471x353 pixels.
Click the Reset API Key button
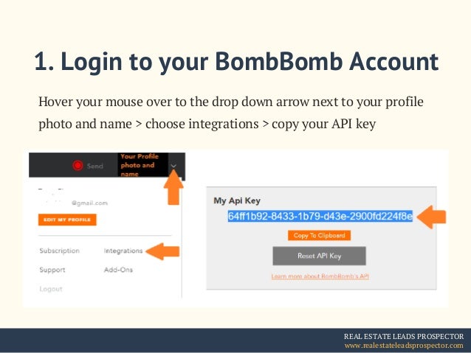(320, 256)
